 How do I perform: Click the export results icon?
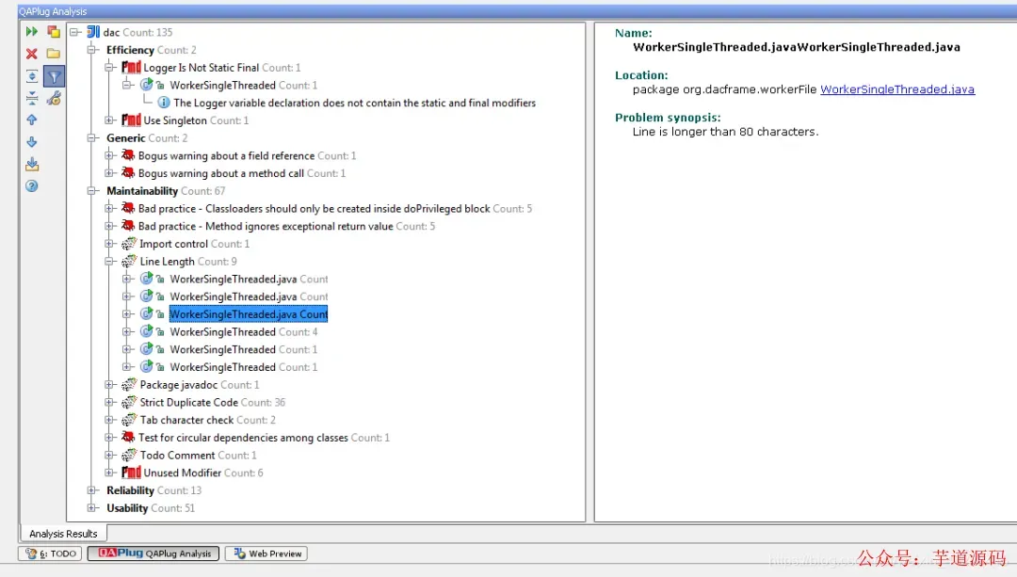31,164
